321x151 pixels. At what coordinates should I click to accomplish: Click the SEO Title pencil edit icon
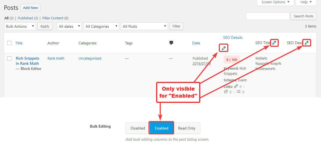[274, 43]
